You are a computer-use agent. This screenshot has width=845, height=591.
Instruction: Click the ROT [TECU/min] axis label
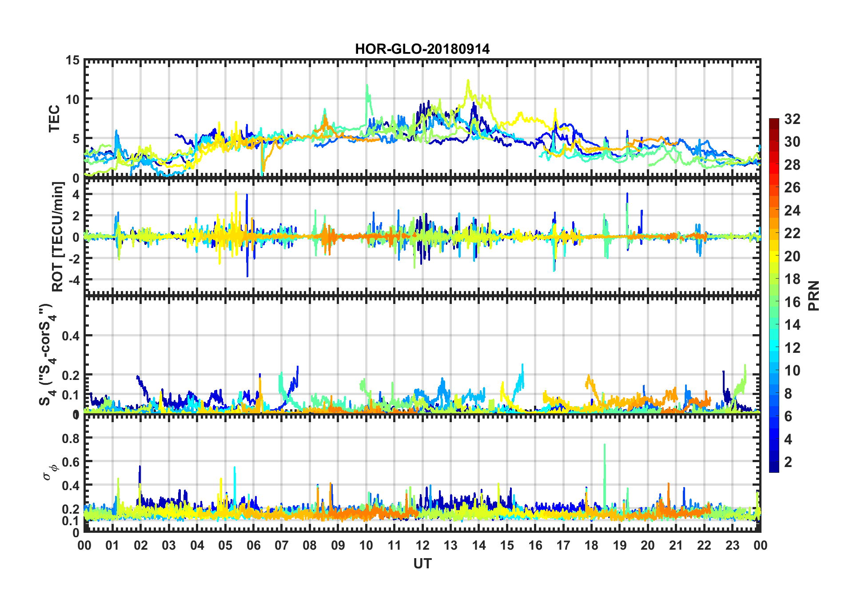coord(58,237)
